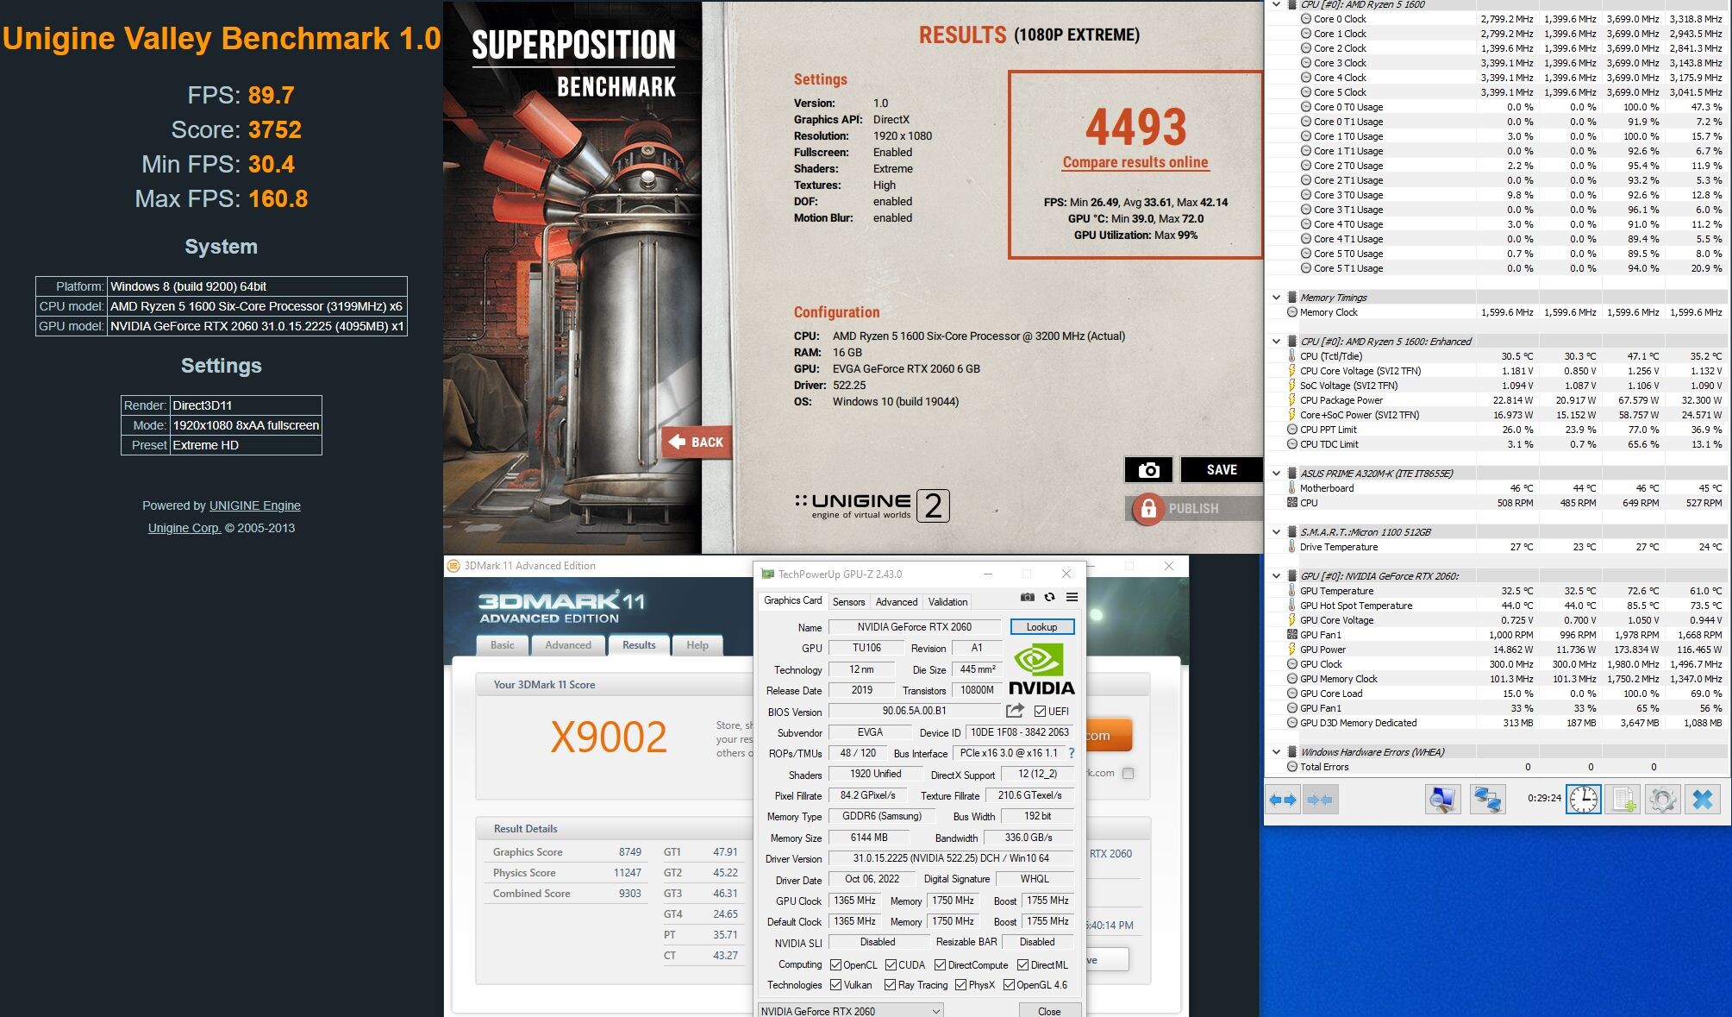Click the Drive Temperature thermometer icon
This screenshot has height=1017, width=1732.
pos(1291,547)
